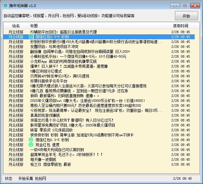Image resolution: width=203 pixels, height=184 pixels.
Task: Click green icon in selected 微信红包0.3-5 row
Action: point(31,37)
